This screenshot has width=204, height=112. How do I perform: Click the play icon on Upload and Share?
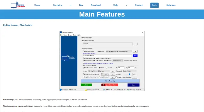coord(104,85)
